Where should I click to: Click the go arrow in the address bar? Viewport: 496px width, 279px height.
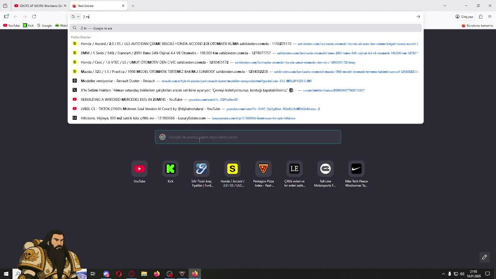click(418, 17)
